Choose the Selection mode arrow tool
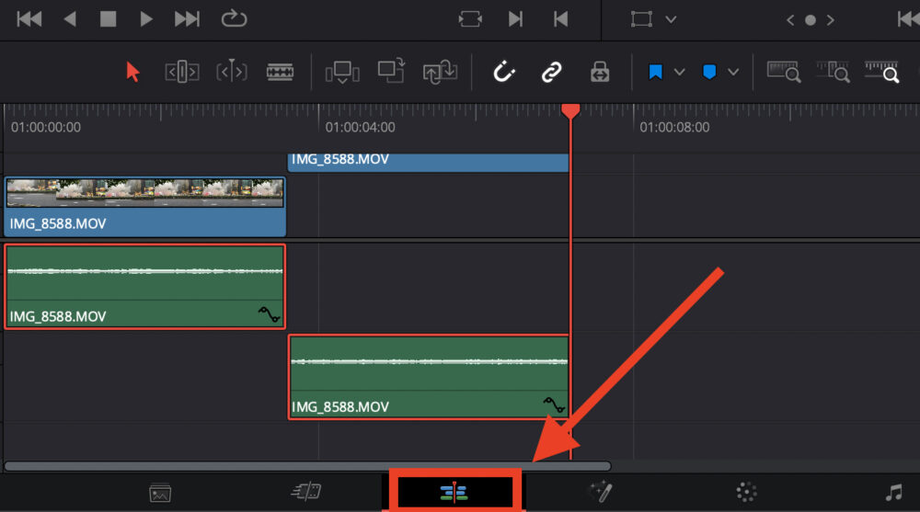Image resolution: width=920 pixels, height=512 pixels. point(132,72)
